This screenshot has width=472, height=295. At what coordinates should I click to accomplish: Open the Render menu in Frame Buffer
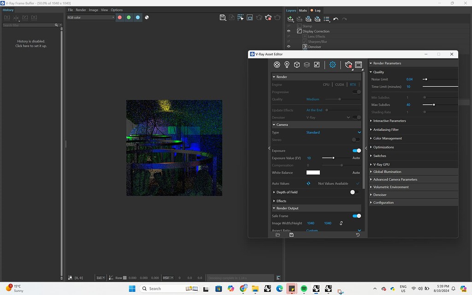81,9
